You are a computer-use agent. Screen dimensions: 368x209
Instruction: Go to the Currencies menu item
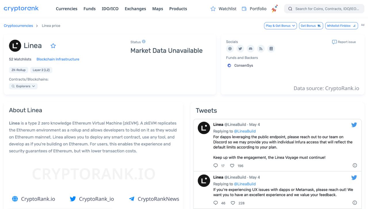pyautogui.click(x=66, y=9)
